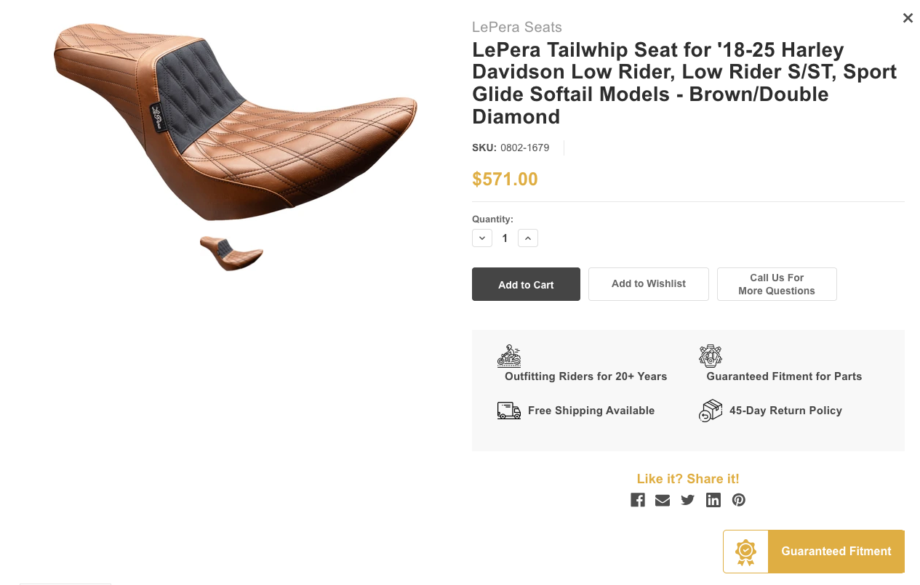Screen dimensions: 920x585
Task: Click the motorcycle rider icon
Action: pos(509,356)
